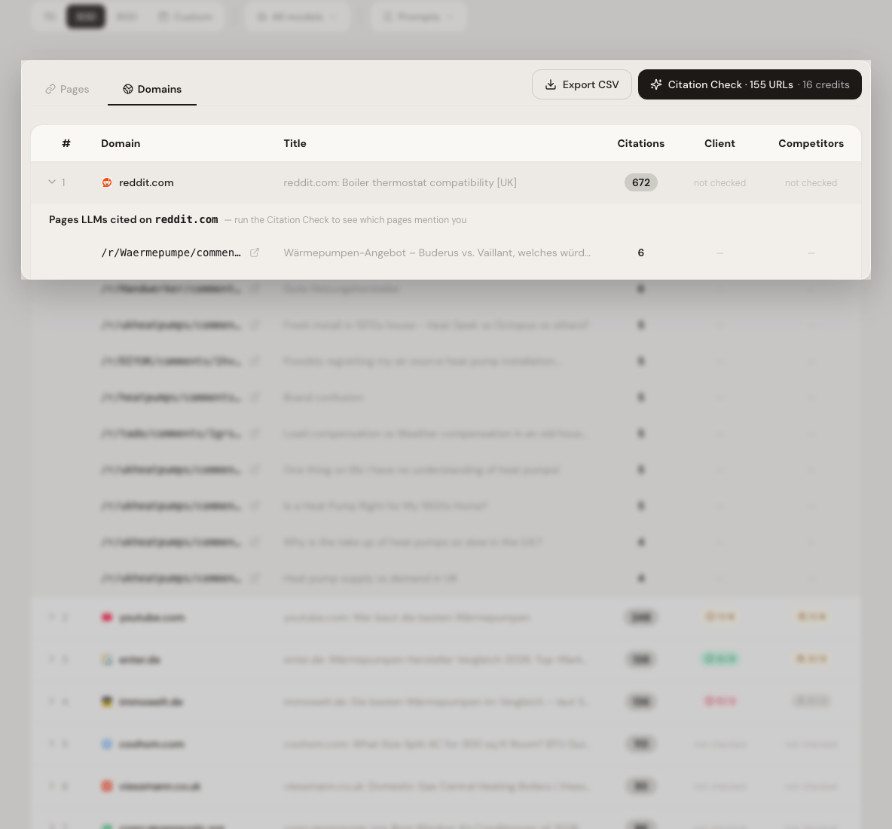Click the # column header

coord(66,143)
